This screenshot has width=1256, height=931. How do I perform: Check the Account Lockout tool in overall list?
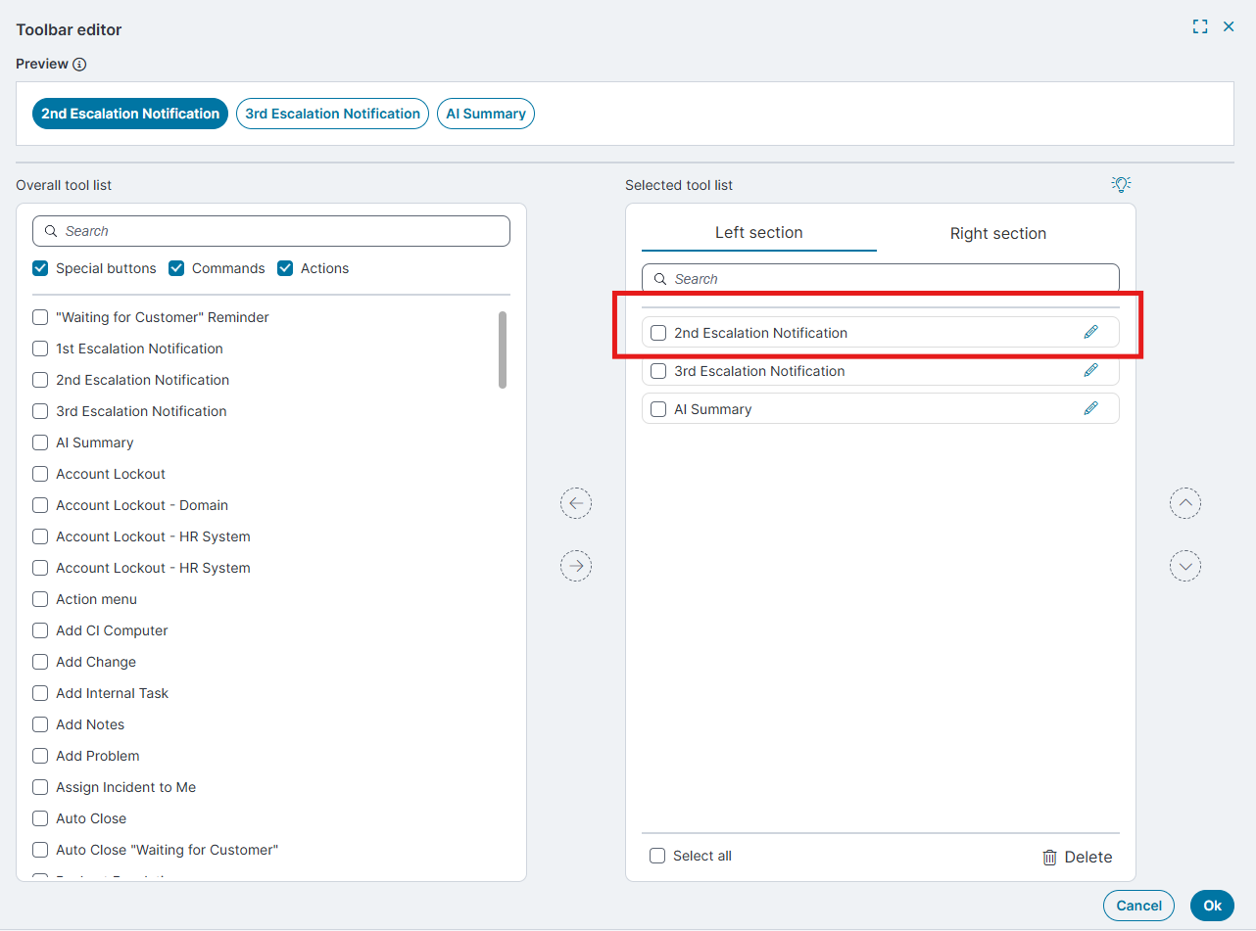(x=40, y=474)
